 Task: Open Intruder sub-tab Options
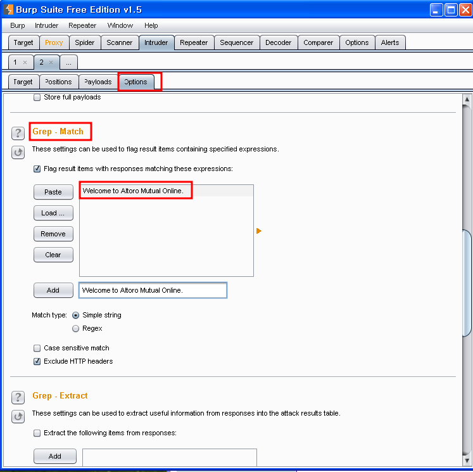click(136, 82)
